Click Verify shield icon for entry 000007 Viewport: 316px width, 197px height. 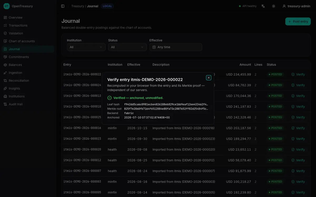coord(293,171)
